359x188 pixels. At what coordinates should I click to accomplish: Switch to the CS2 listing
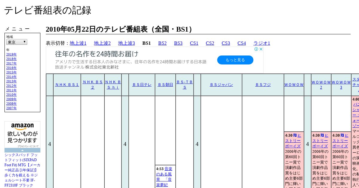(210, 43)
